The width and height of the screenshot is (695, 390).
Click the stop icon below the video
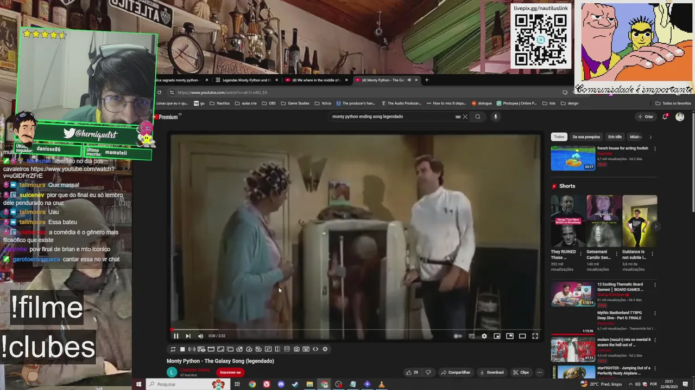point(182,349)
